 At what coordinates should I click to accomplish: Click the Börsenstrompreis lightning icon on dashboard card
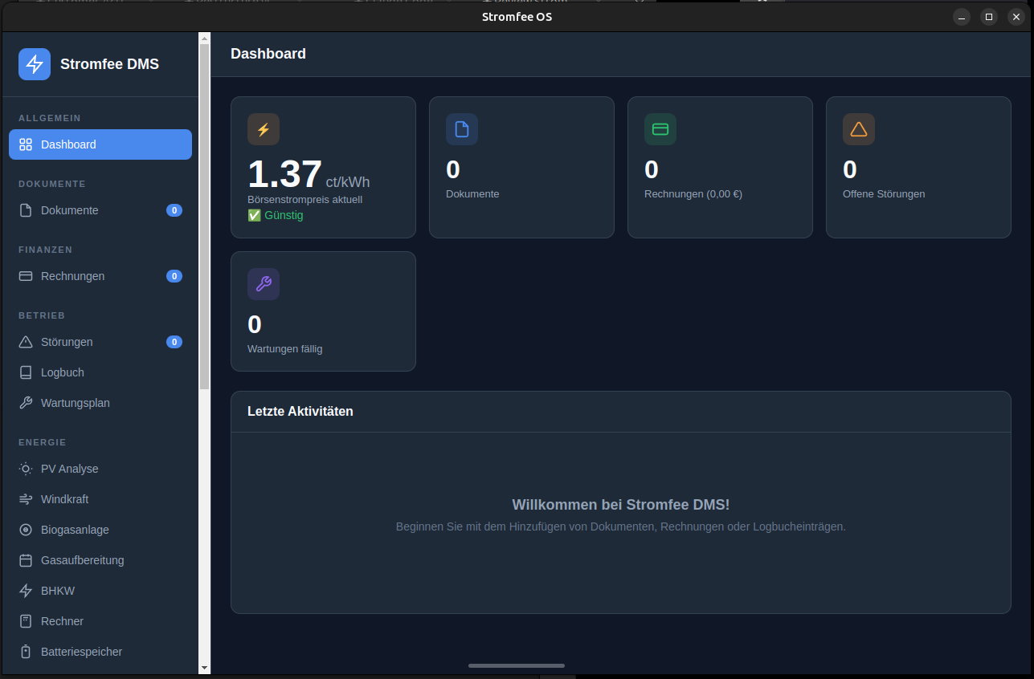pos(264,129)
